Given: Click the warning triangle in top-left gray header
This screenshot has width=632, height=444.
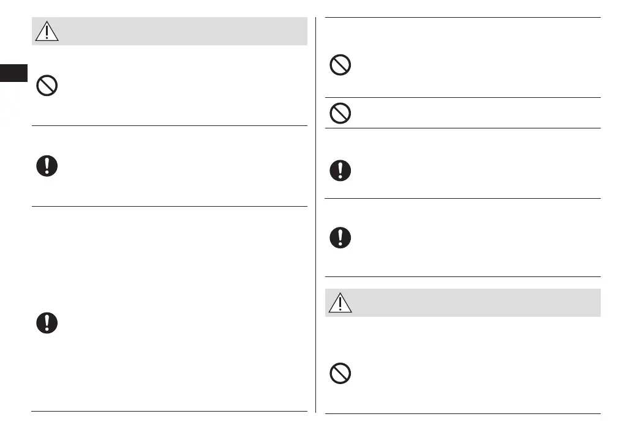Looking at the screenshot, I should coord(47,31).
